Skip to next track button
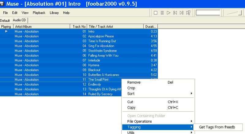This screenshot has height=134, width=245. click(182, 13)
